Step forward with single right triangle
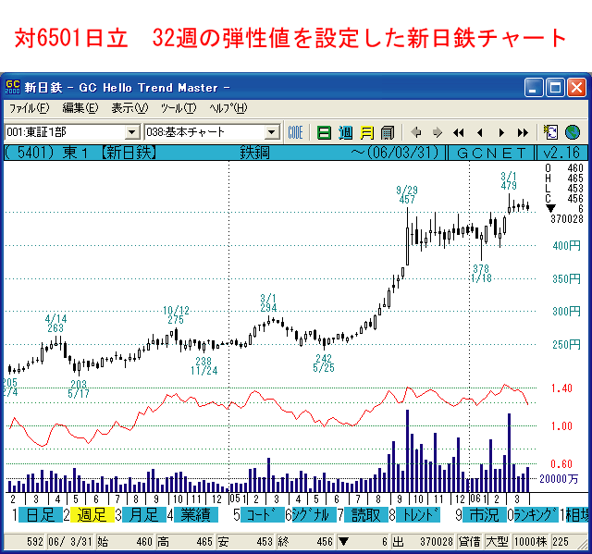This screenshot has width=592, height=554. pos(501,132)
